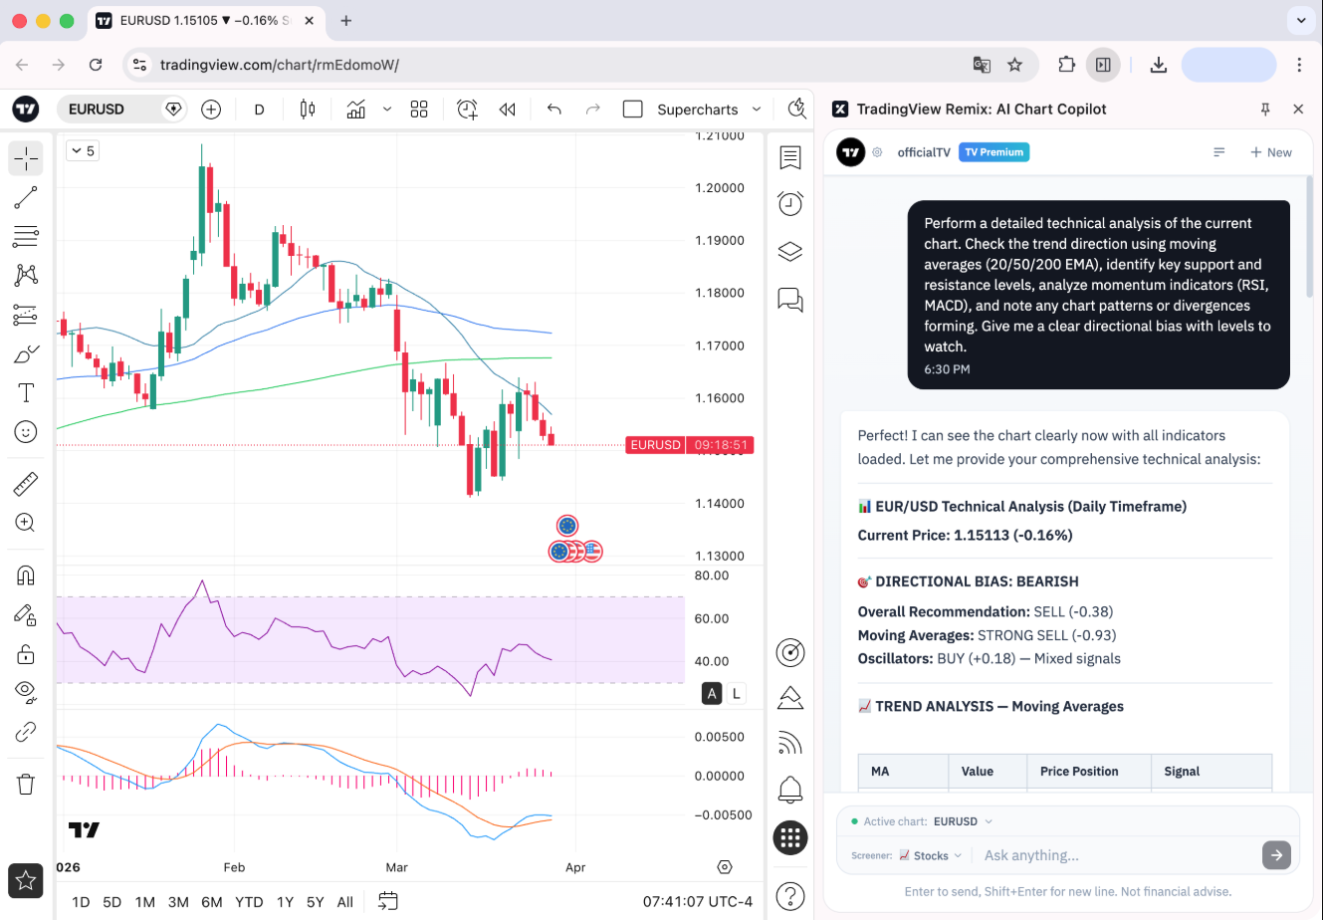The width and height of the screenshot is (1323, 920).
Task: Undo last chart action
Action: tap(554, 110)
